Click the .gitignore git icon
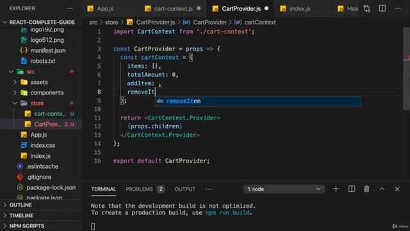The image size is (410, 231). 20,177
